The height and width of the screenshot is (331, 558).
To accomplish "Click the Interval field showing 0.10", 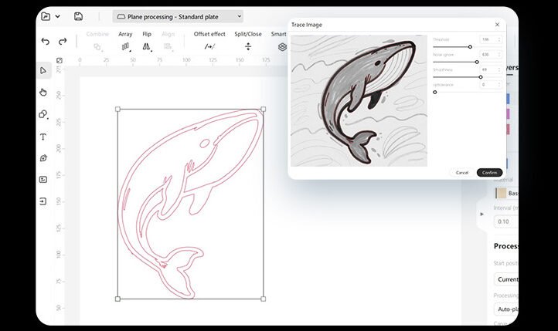I will point(506,221).
